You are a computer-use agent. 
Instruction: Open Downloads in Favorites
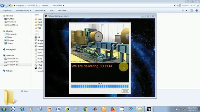(x=12, y=22)
